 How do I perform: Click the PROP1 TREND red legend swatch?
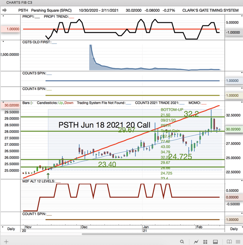pos(71,18)
